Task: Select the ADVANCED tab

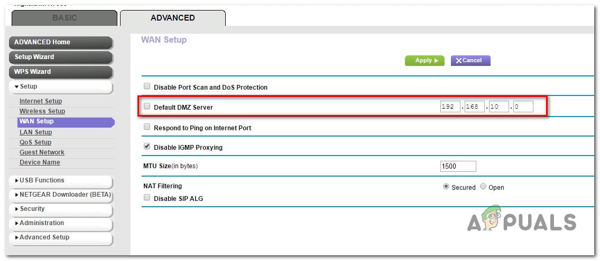Action: [x=172, y=18]
